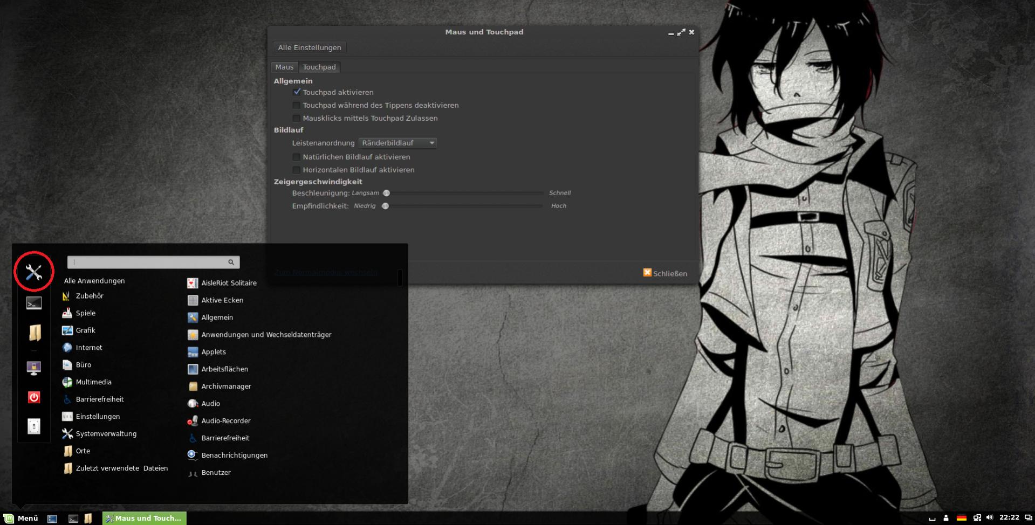Click into the menu search field

153,262
